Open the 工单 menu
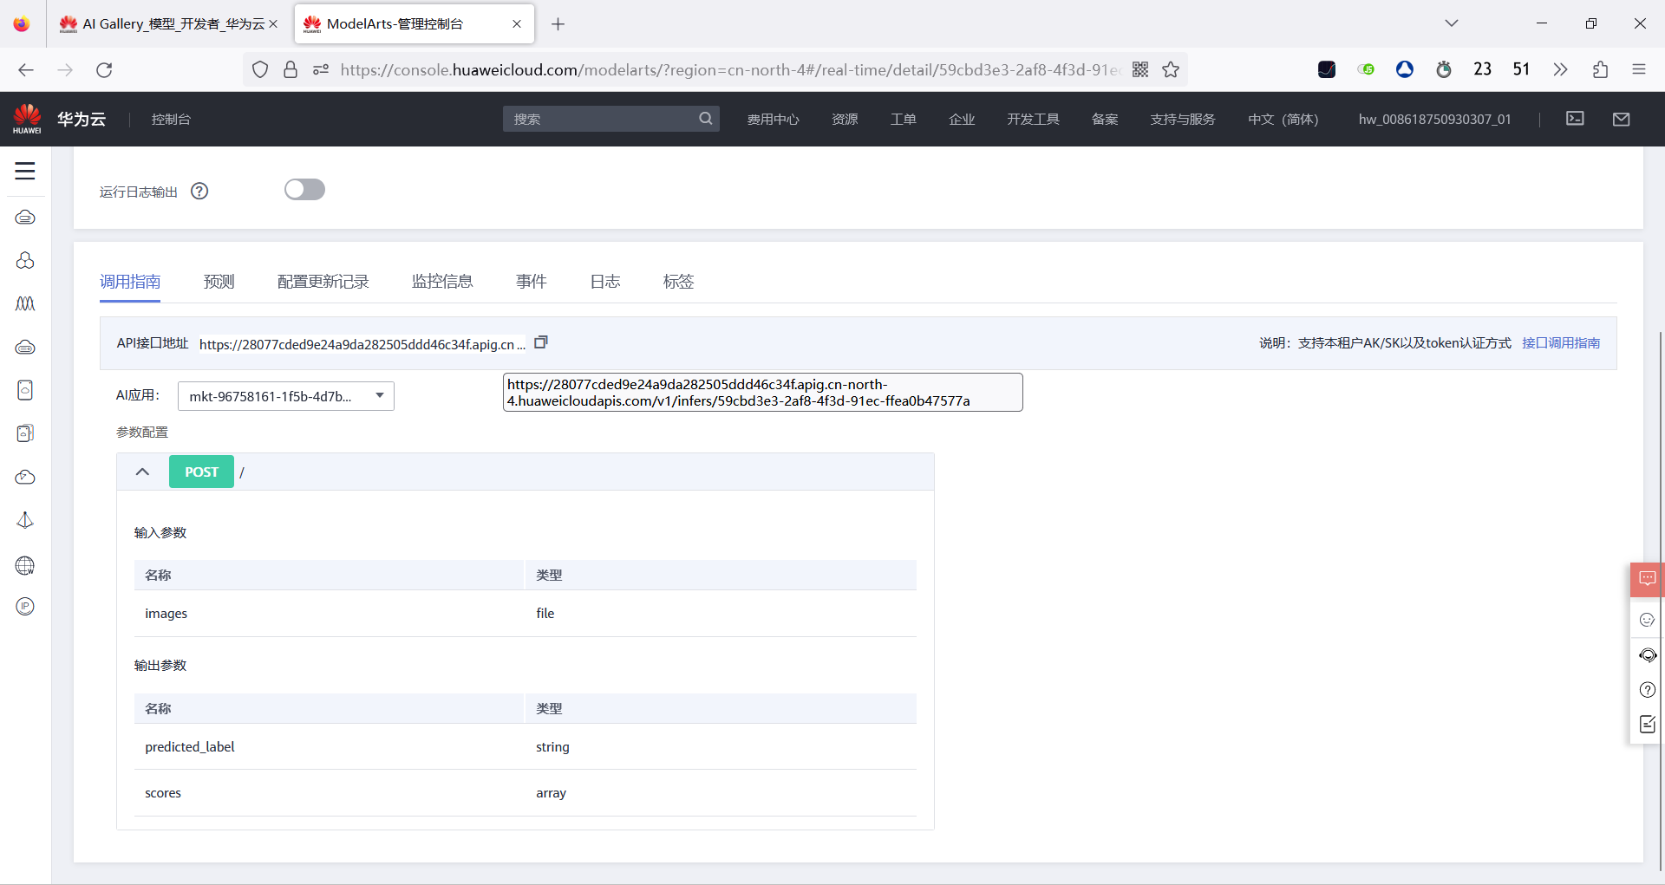The image size is (1665, 885). 904,120
